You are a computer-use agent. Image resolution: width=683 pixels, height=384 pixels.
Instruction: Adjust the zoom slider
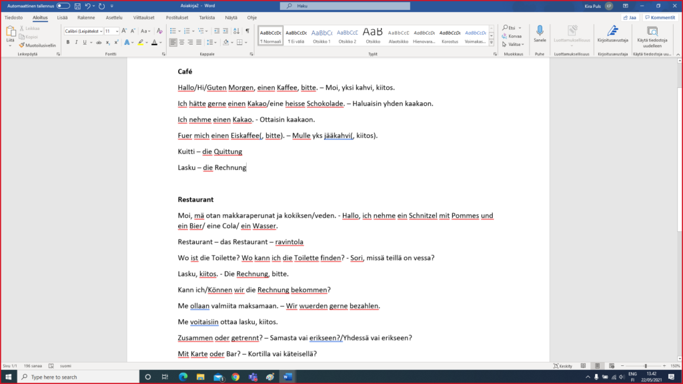(x=646, y=366)
